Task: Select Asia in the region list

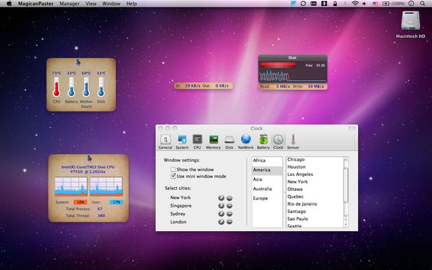Action: (x=267, y=179)
